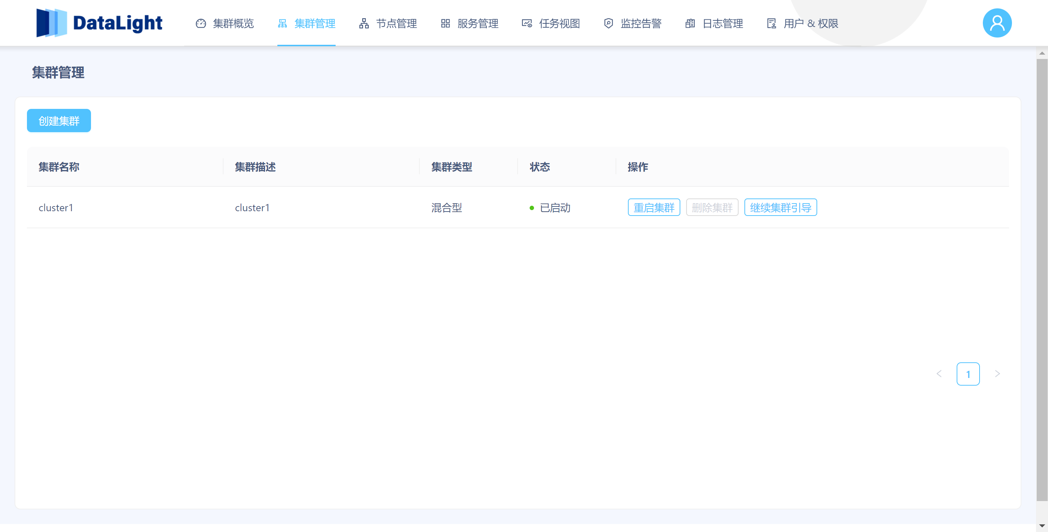Switch to 任务视图 menu item
This screenshot has width=1048, height=532.
(551, 24)
